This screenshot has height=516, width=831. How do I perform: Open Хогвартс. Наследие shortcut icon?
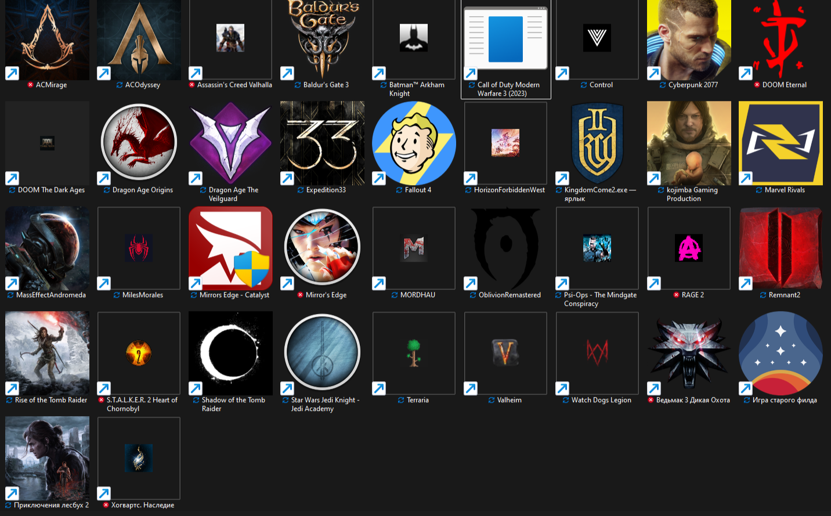coord(139,459)
